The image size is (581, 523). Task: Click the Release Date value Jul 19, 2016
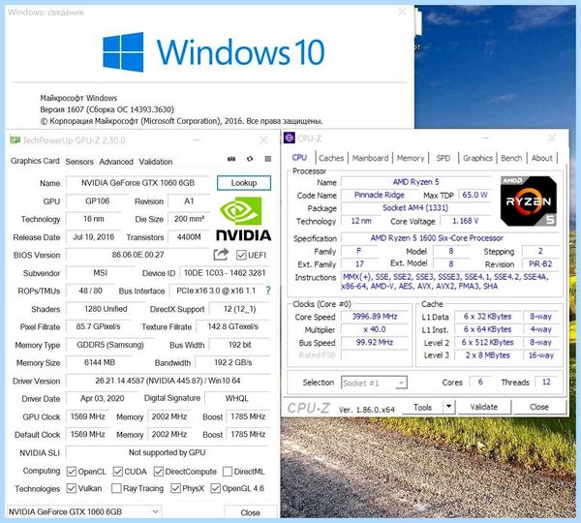94,237
